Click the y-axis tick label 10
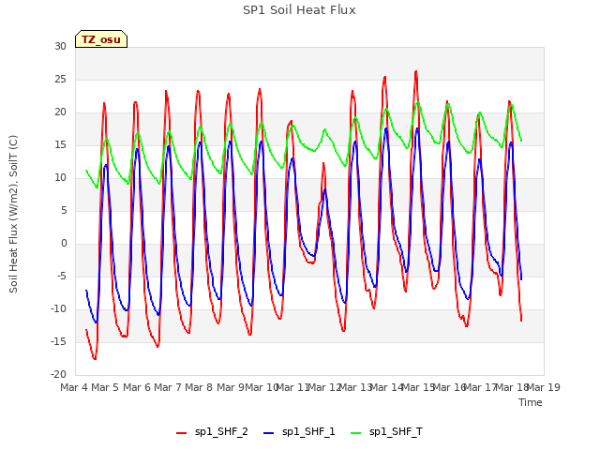Image resolution: width=600 pixels, height=450 pixels. pos(60,178)
